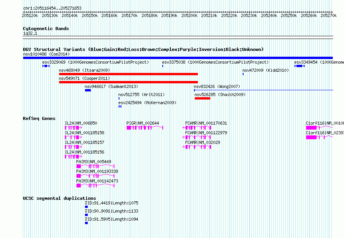Click the %ID:91.5905|Length:1094 label
Image resolution: width=344 pixels, height=238 pixels.
111,219
